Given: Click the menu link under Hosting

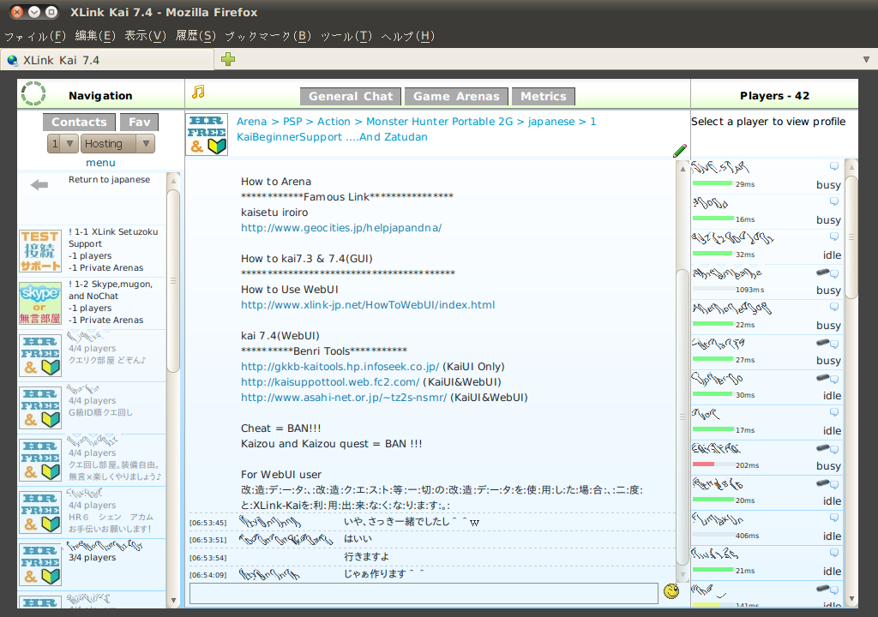Looking at the screenshot, I should coord(101,162).
